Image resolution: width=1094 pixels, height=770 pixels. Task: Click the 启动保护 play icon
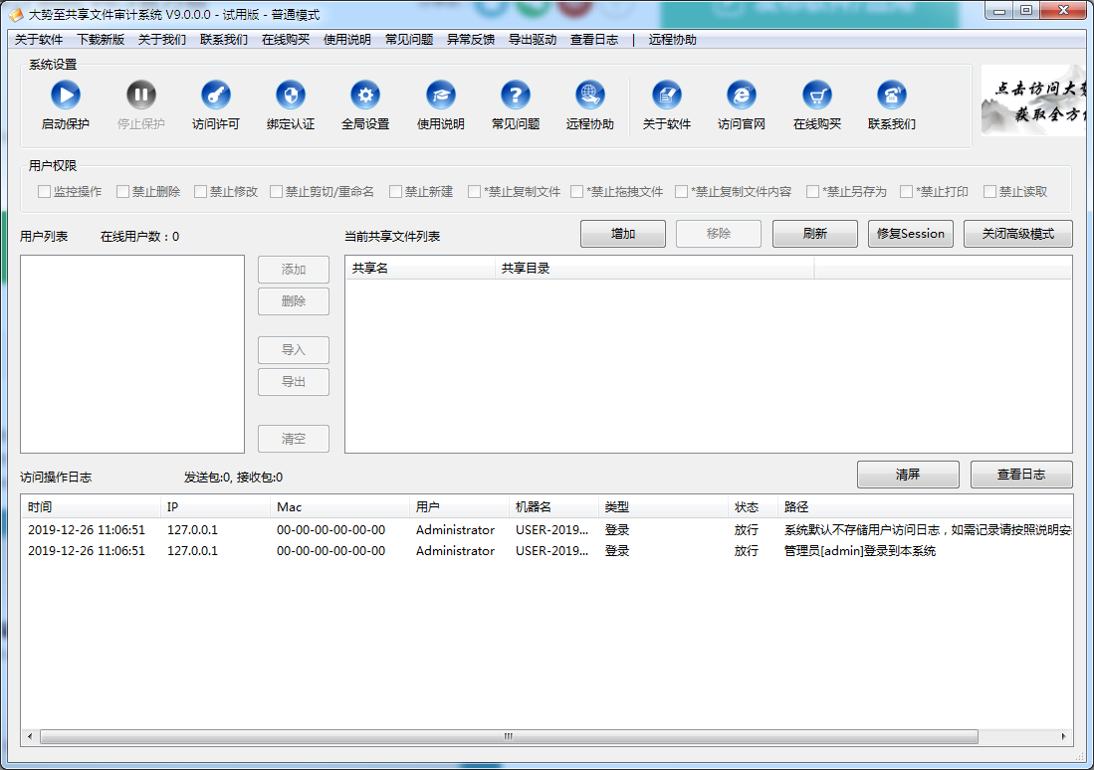click(x=66, y=95)
